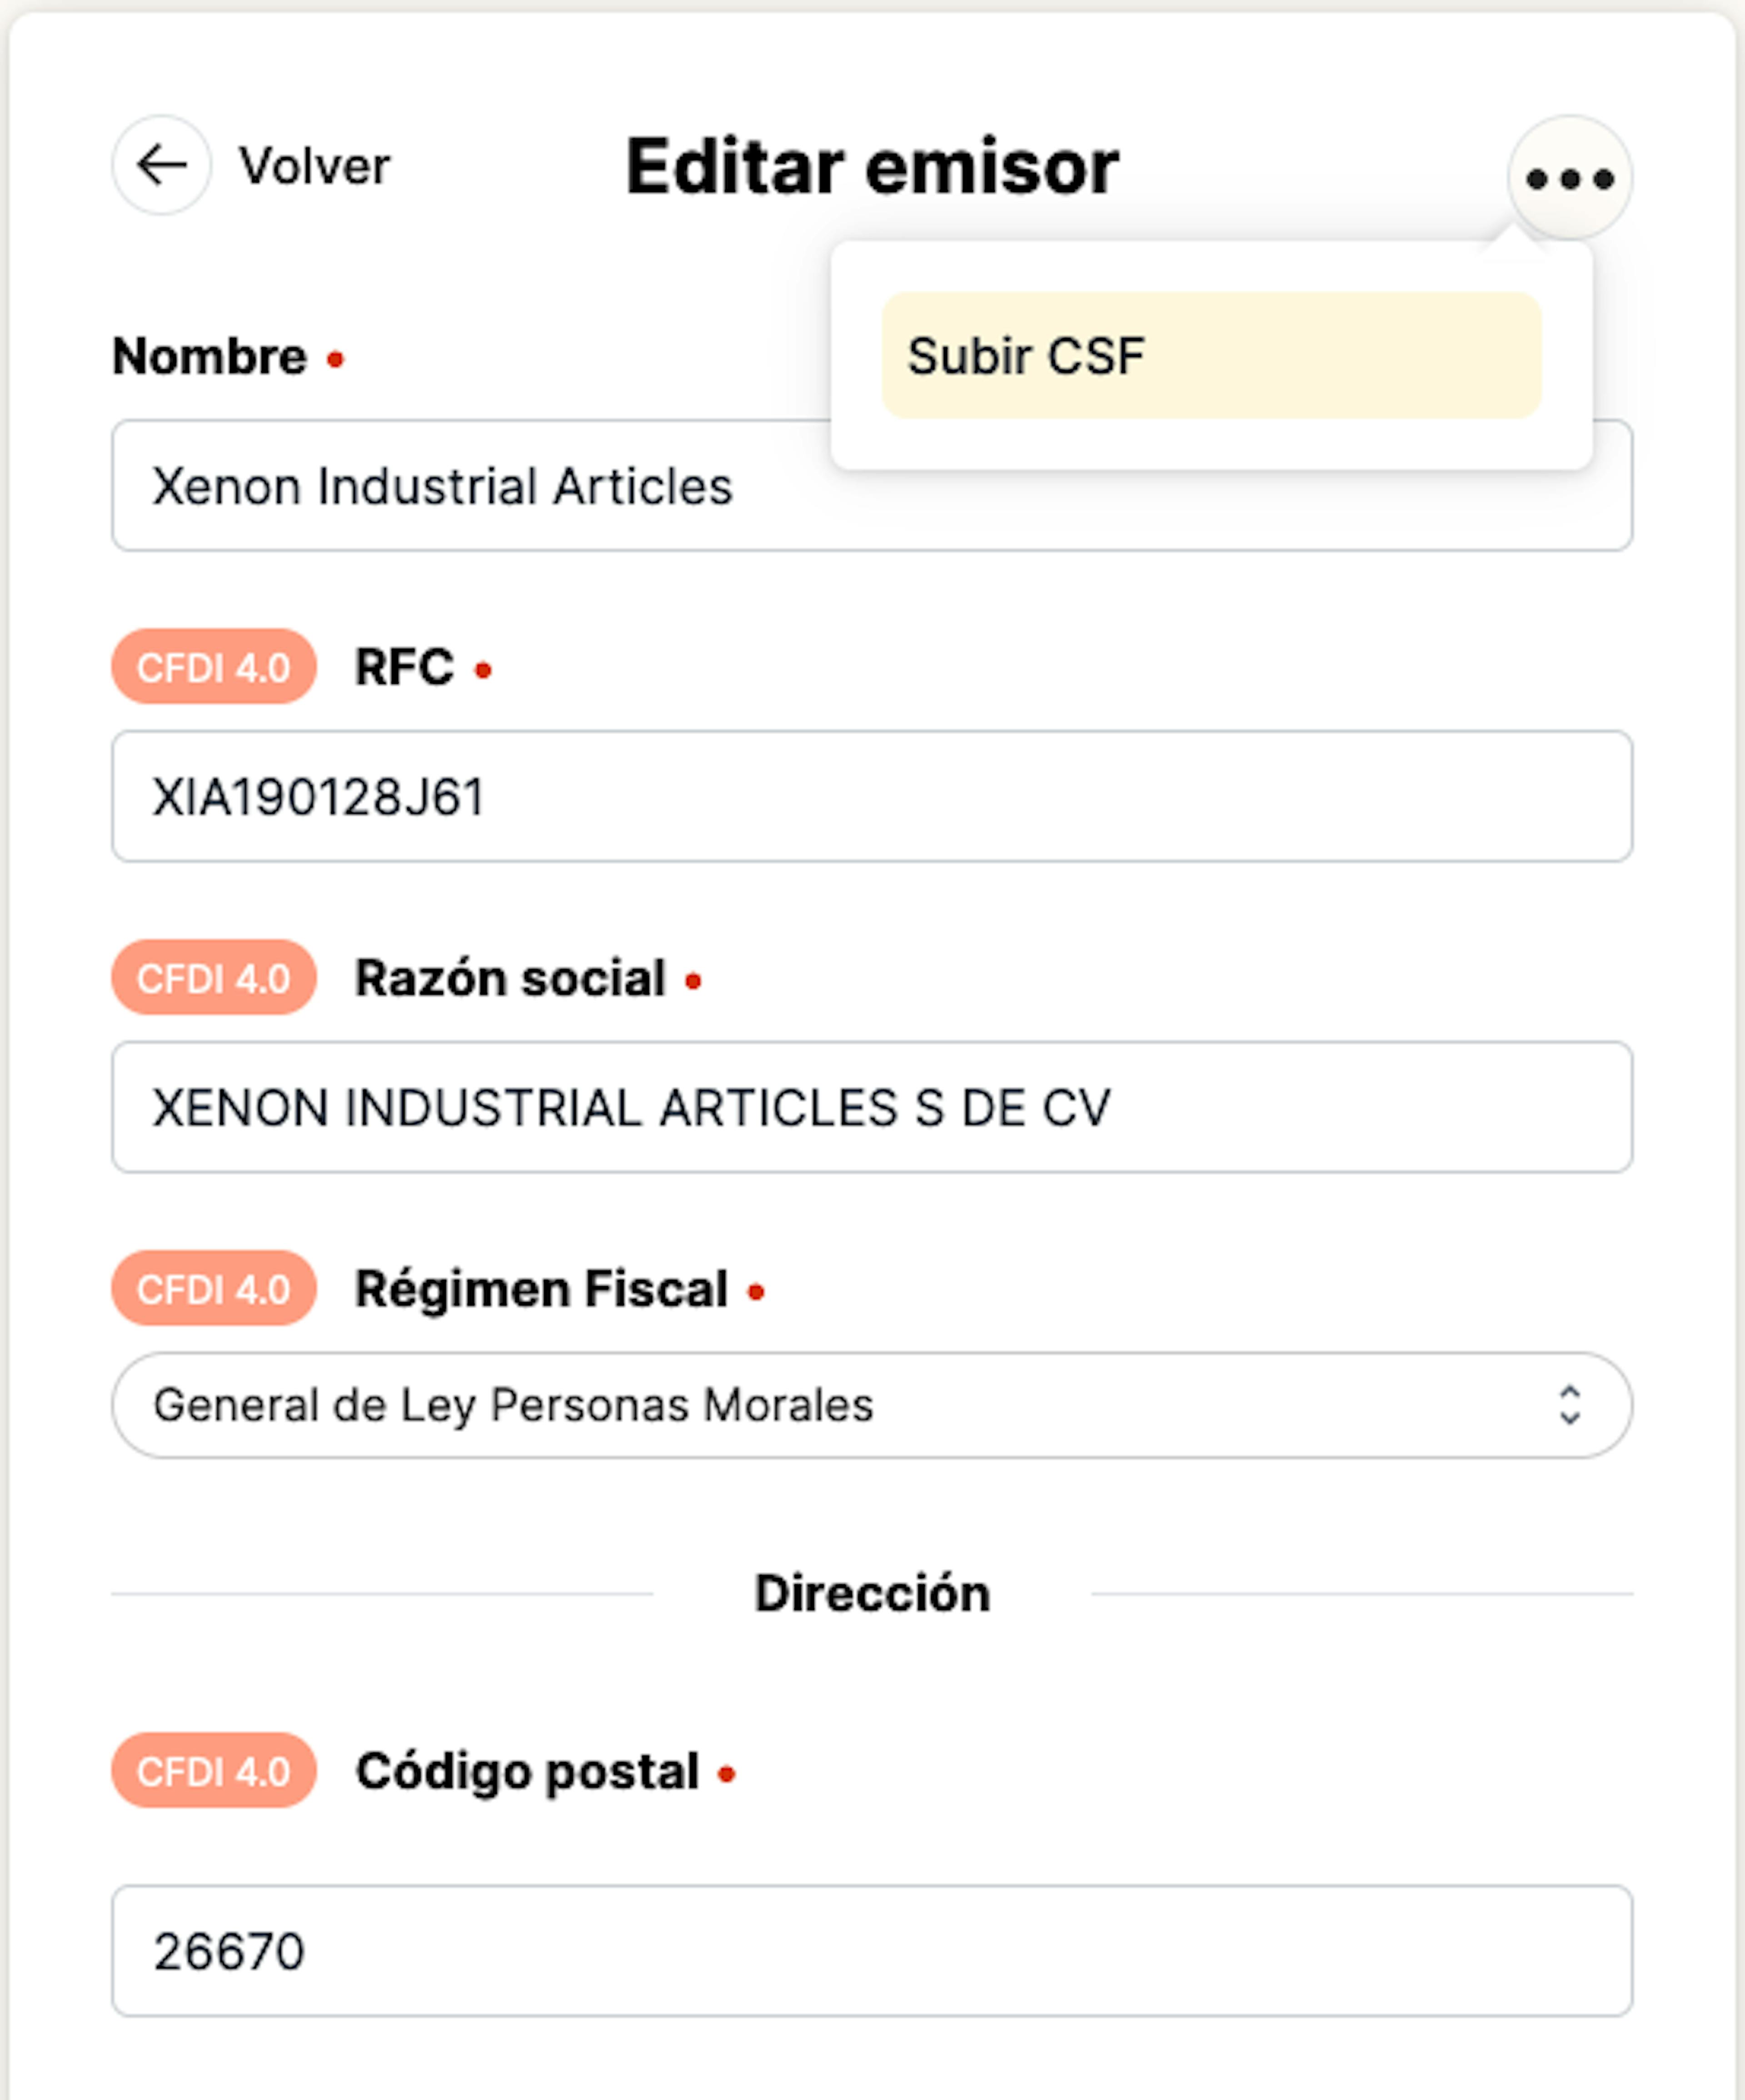Click the CFDI 4.0 badge beside Razón social
Image resolution: width=1745 pixels, height=2100 pixels.
pyautogui.click(x=214, y=978)
